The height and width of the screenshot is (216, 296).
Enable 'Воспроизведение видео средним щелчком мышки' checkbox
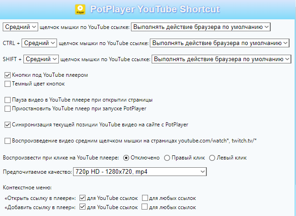[7, 141]
